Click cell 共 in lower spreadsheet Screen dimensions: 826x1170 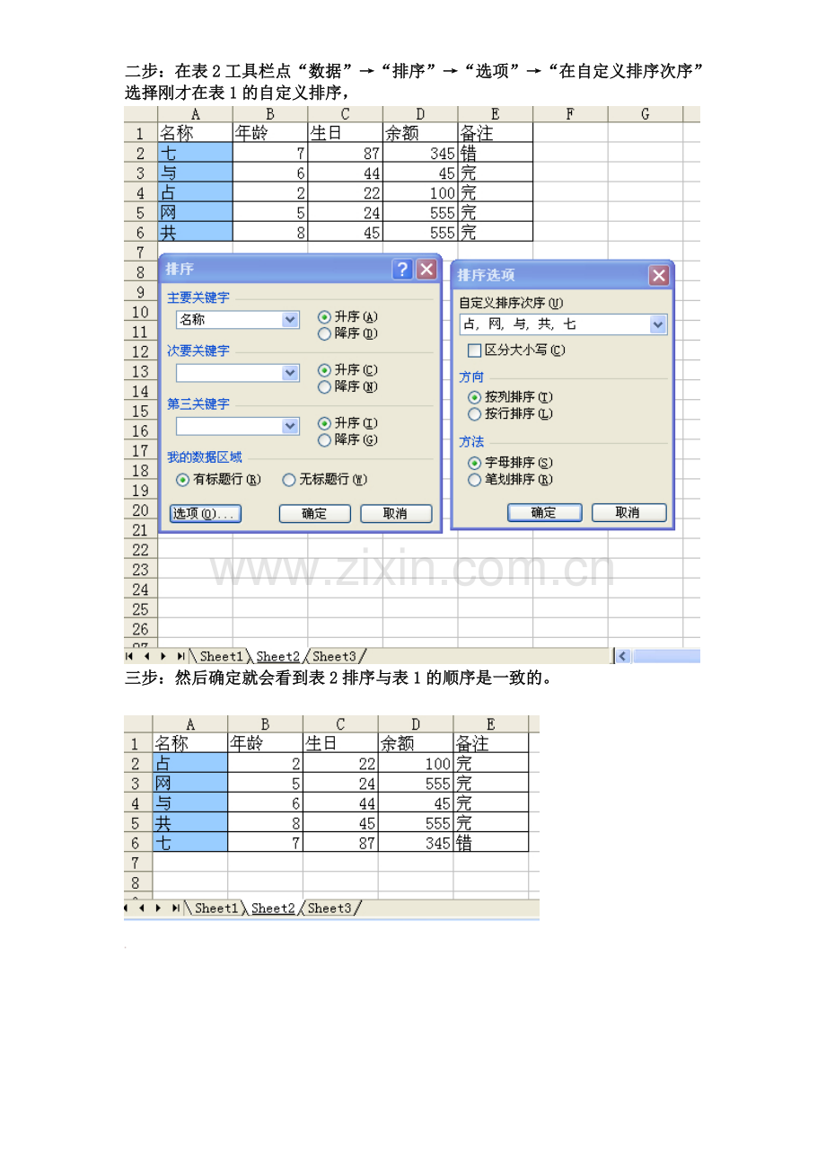coord(190,822)
